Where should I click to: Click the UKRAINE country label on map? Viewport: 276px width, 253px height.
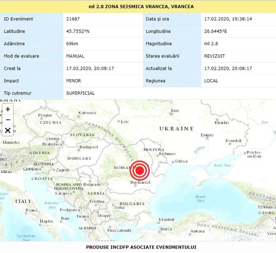point(176,129)
